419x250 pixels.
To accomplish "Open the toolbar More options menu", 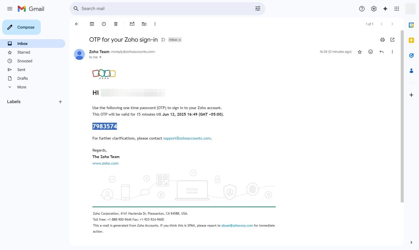I will click(155, 24).
